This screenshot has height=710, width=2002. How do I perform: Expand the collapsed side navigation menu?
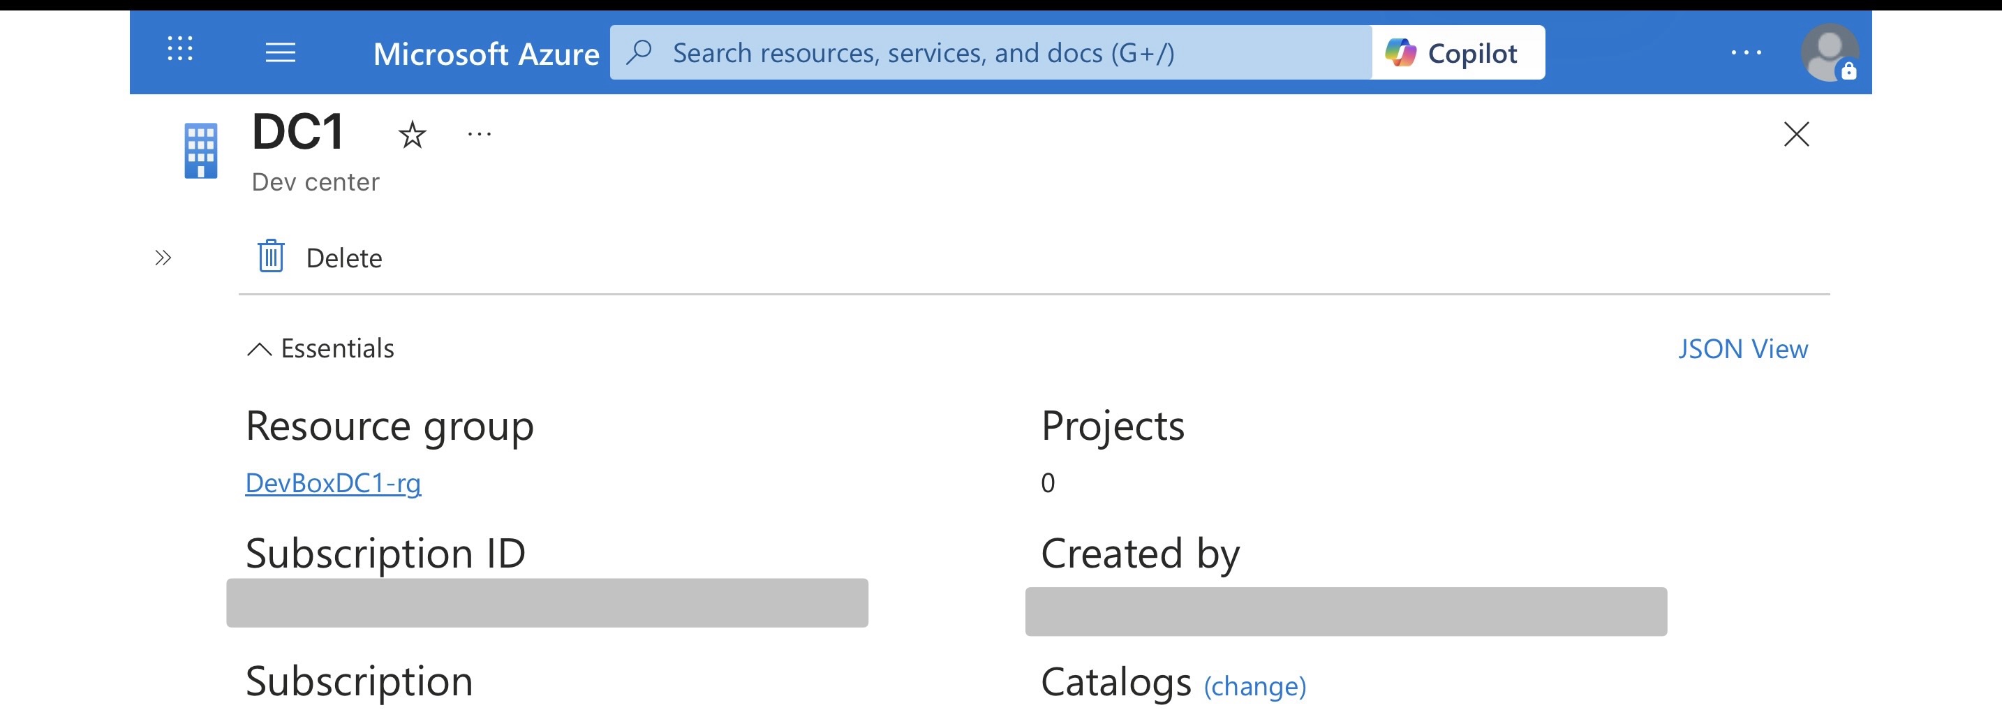click(x=163, y=258)
